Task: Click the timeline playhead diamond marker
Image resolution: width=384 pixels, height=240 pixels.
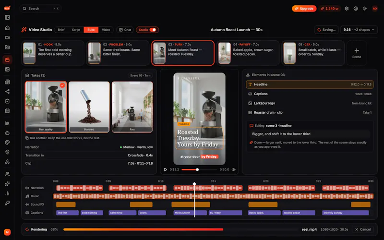Action: pyautogui.click(x=194, y=184)
